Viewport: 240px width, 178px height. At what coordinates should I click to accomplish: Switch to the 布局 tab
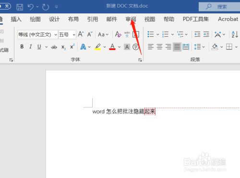click(73, 19)
